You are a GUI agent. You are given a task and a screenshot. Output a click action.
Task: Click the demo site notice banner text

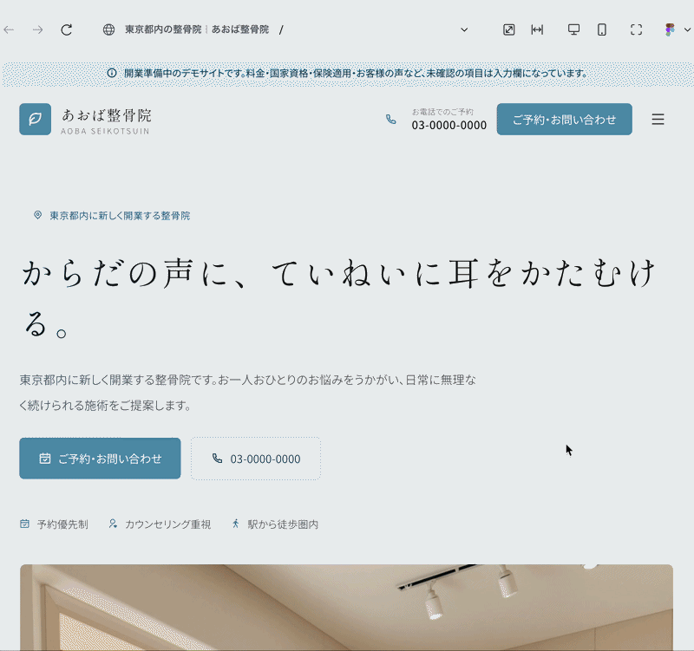(356, 74)
